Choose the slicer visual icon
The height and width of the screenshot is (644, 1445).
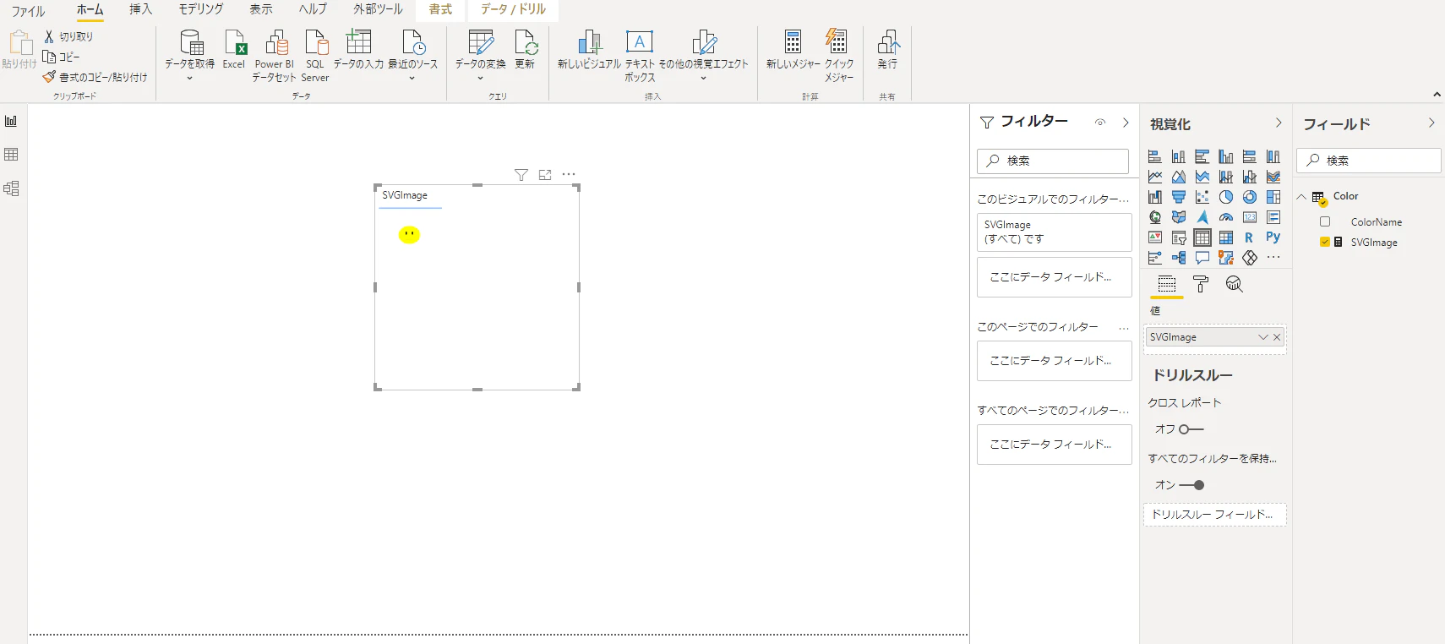1179,237
